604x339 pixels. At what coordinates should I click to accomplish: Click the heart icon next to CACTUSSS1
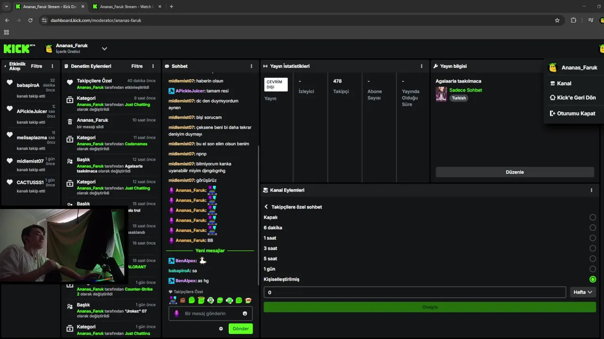pyautogui.click(x=9, y=182)
